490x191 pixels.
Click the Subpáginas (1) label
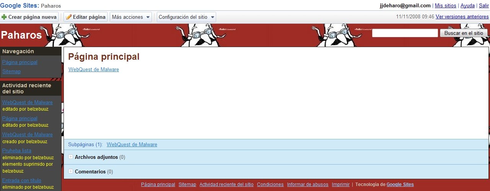(85, 145)
